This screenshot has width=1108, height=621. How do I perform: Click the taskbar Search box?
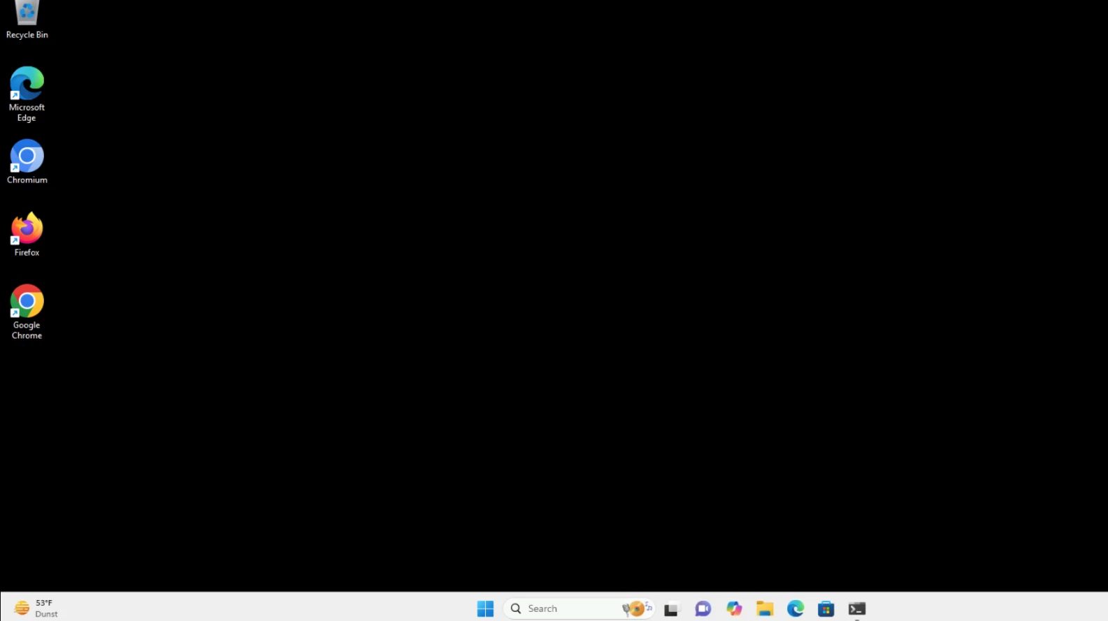pos(579,608)
